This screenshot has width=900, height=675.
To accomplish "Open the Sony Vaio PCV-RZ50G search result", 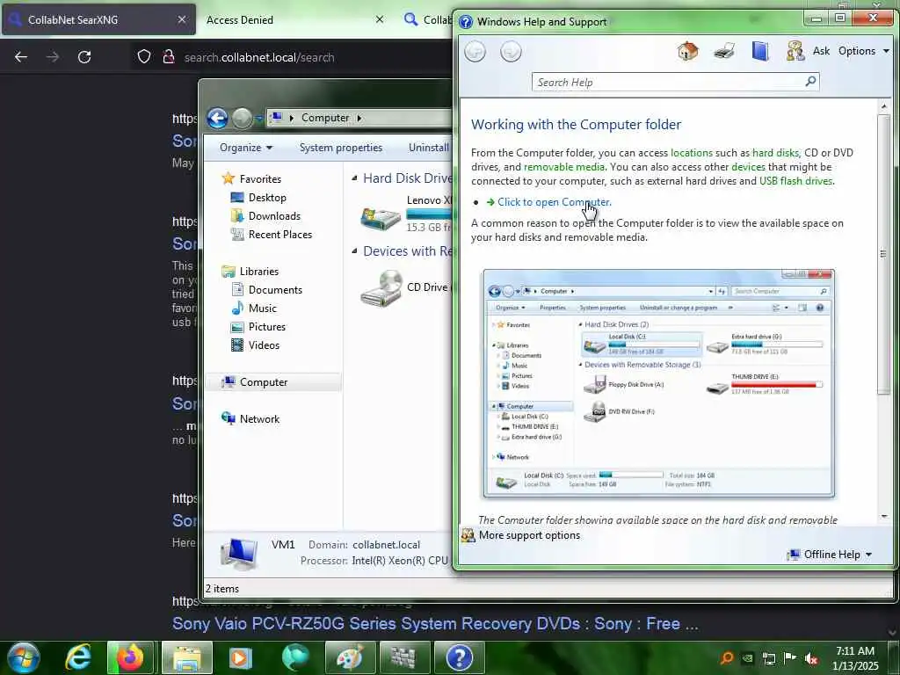I will tap(435, 624).
